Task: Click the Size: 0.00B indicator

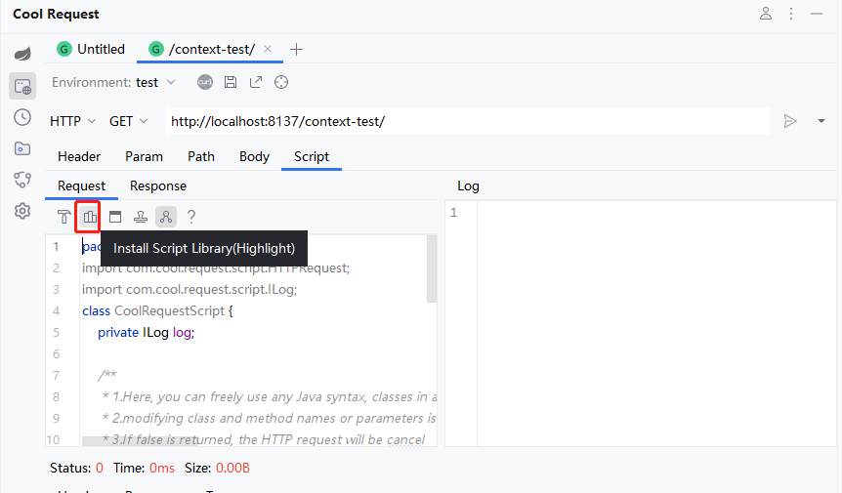Action: coord(217,469)
